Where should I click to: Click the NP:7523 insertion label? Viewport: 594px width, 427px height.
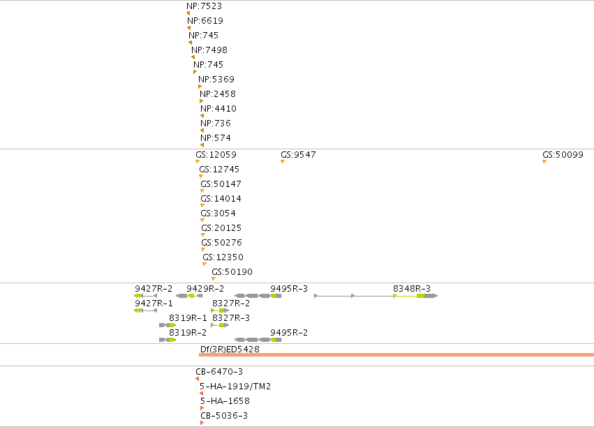pyautogui.click(x=205, y=6)
